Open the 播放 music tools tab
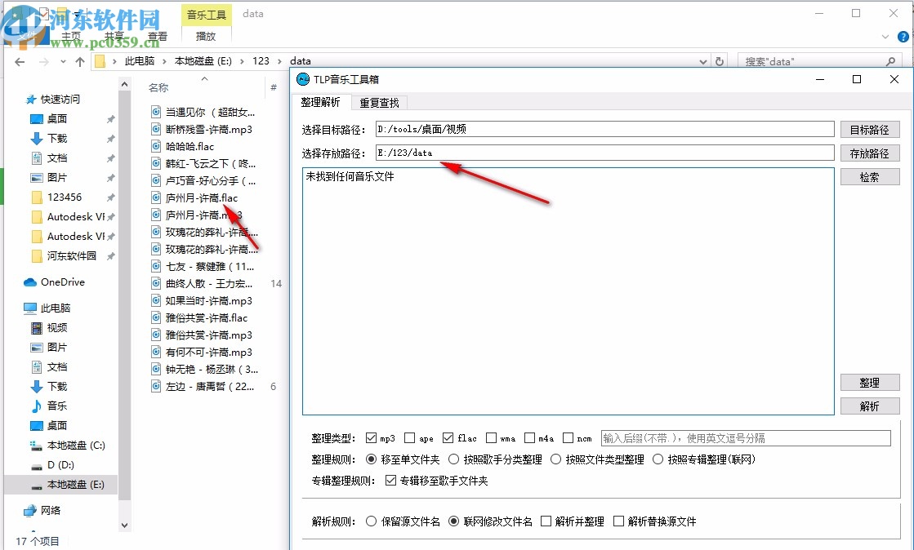The width and height of the screenshot is (914, 550). point(205,36)
